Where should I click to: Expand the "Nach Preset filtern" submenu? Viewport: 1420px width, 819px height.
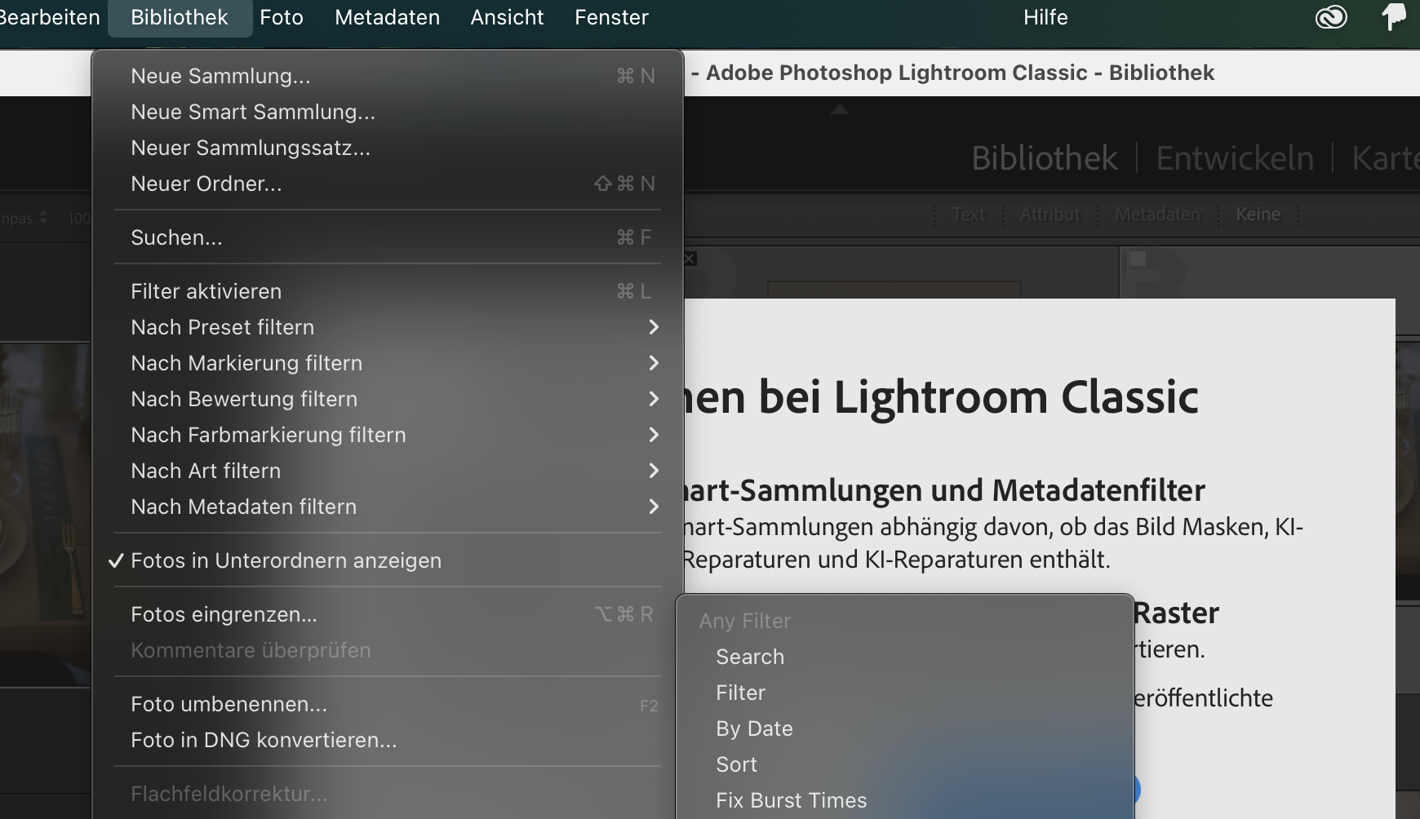223,326
